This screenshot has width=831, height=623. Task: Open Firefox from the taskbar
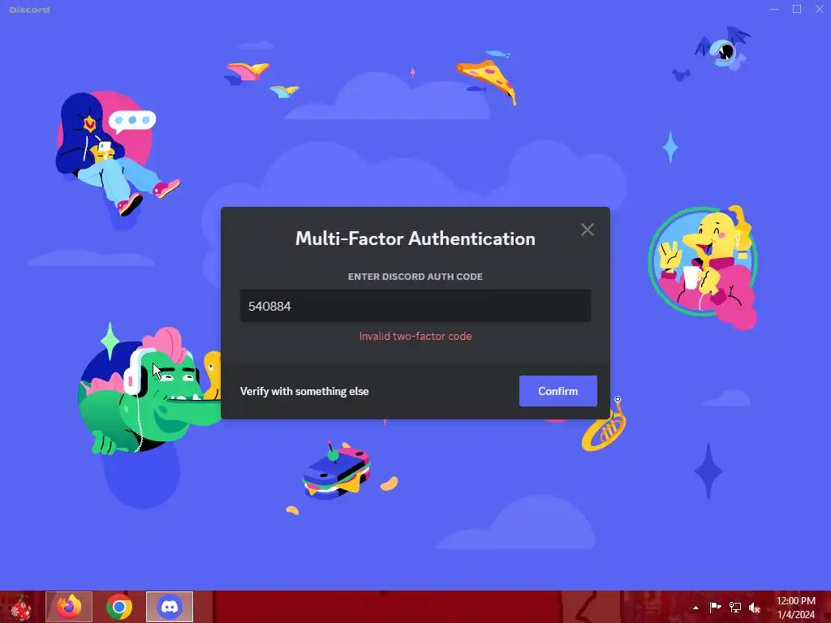pyautogui.click(x=69, y=607)
